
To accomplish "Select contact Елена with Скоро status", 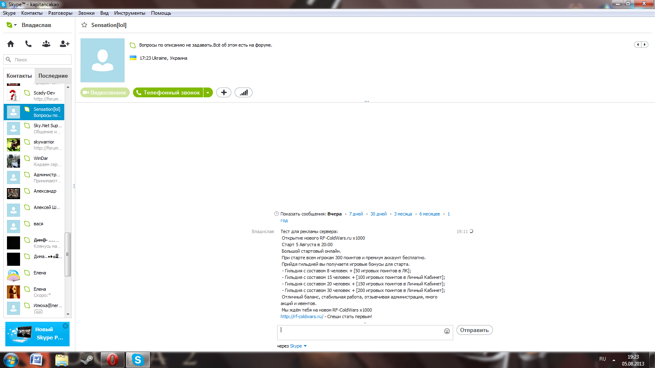I will tap(34, 292).
